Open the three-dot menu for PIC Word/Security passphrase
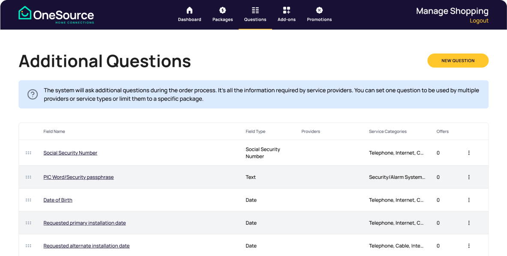This screenshot has width=507, height=256. coord(469,177)
